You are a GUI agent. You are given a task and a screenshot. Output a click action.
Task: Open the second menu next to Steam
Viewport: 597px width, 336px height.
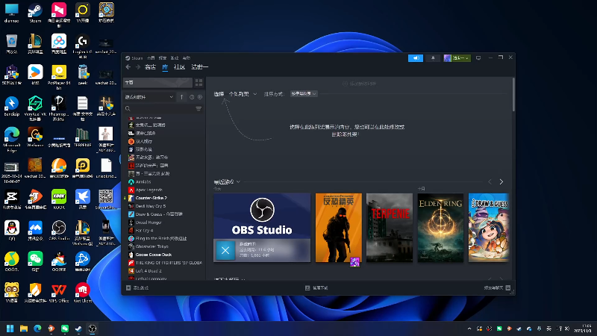click(x=151, y=58)
